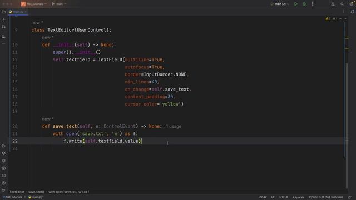Click 'save.txt' string on line 21
This screenshot has width=356, height=200.
pyautogui.click(x=93, y=134)
